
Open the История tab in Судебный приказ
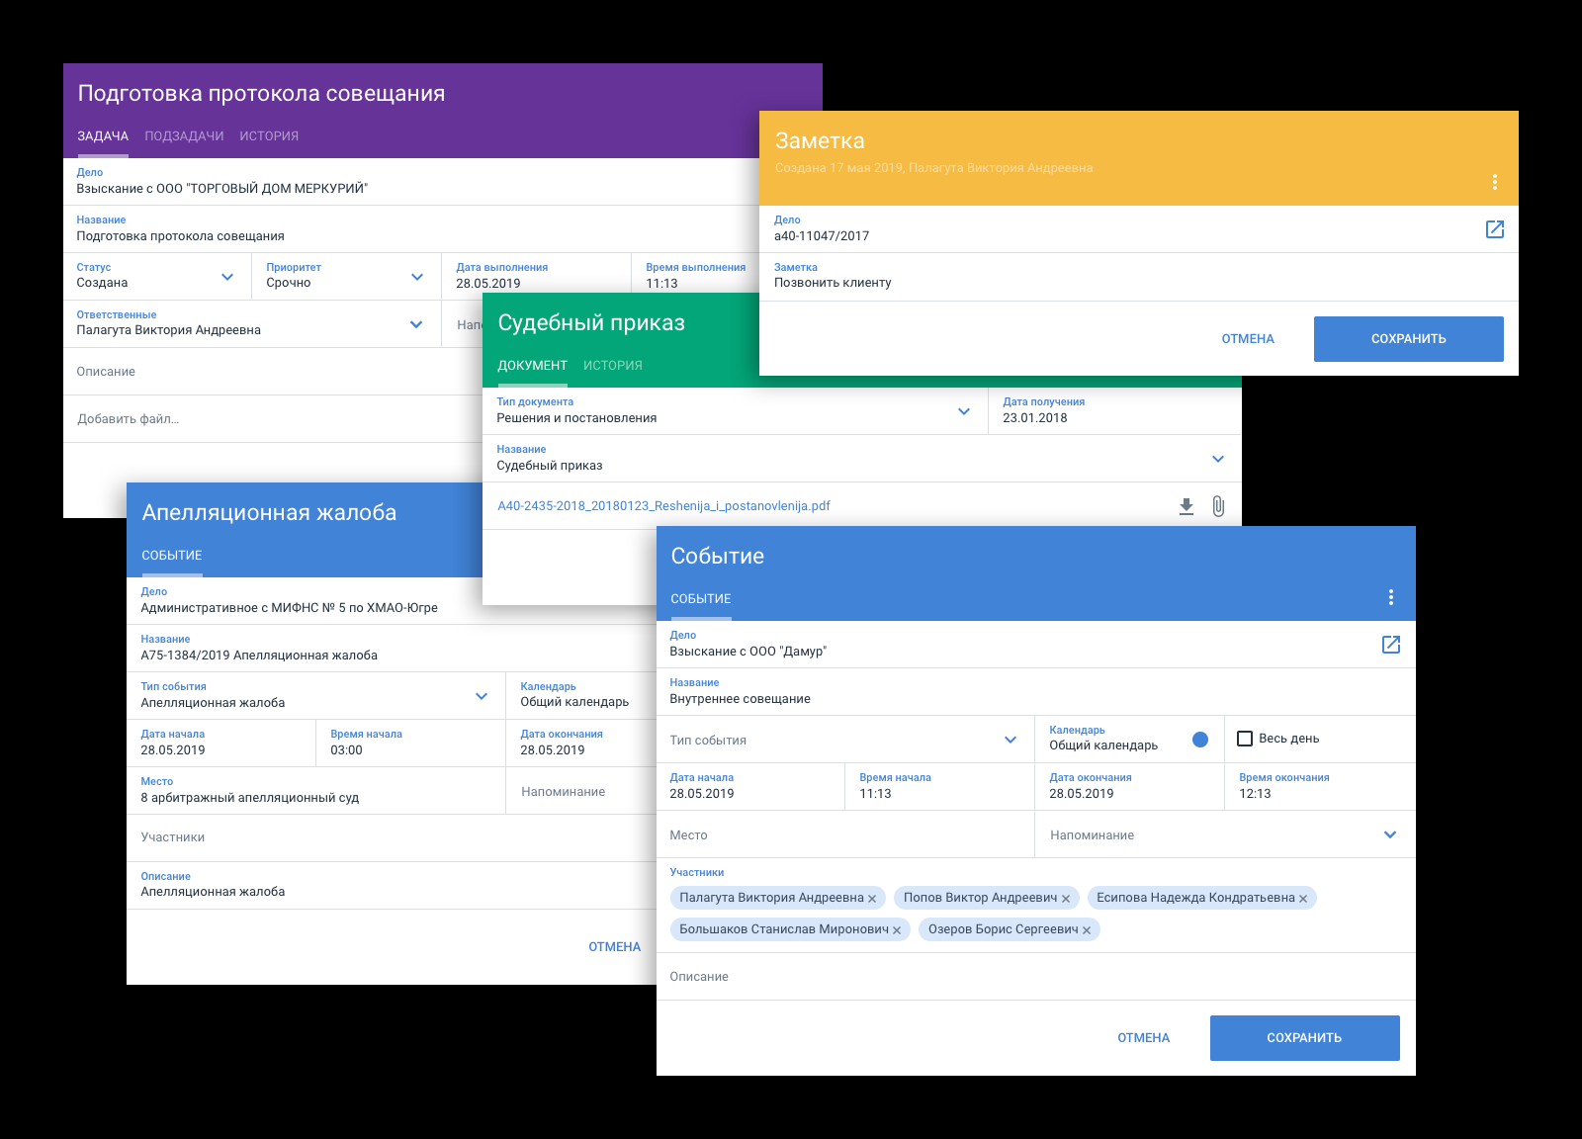pos(613,366)
